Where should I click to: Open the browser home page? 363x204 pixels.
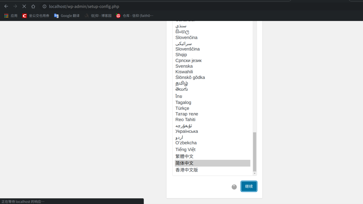(x=33, y=6)
